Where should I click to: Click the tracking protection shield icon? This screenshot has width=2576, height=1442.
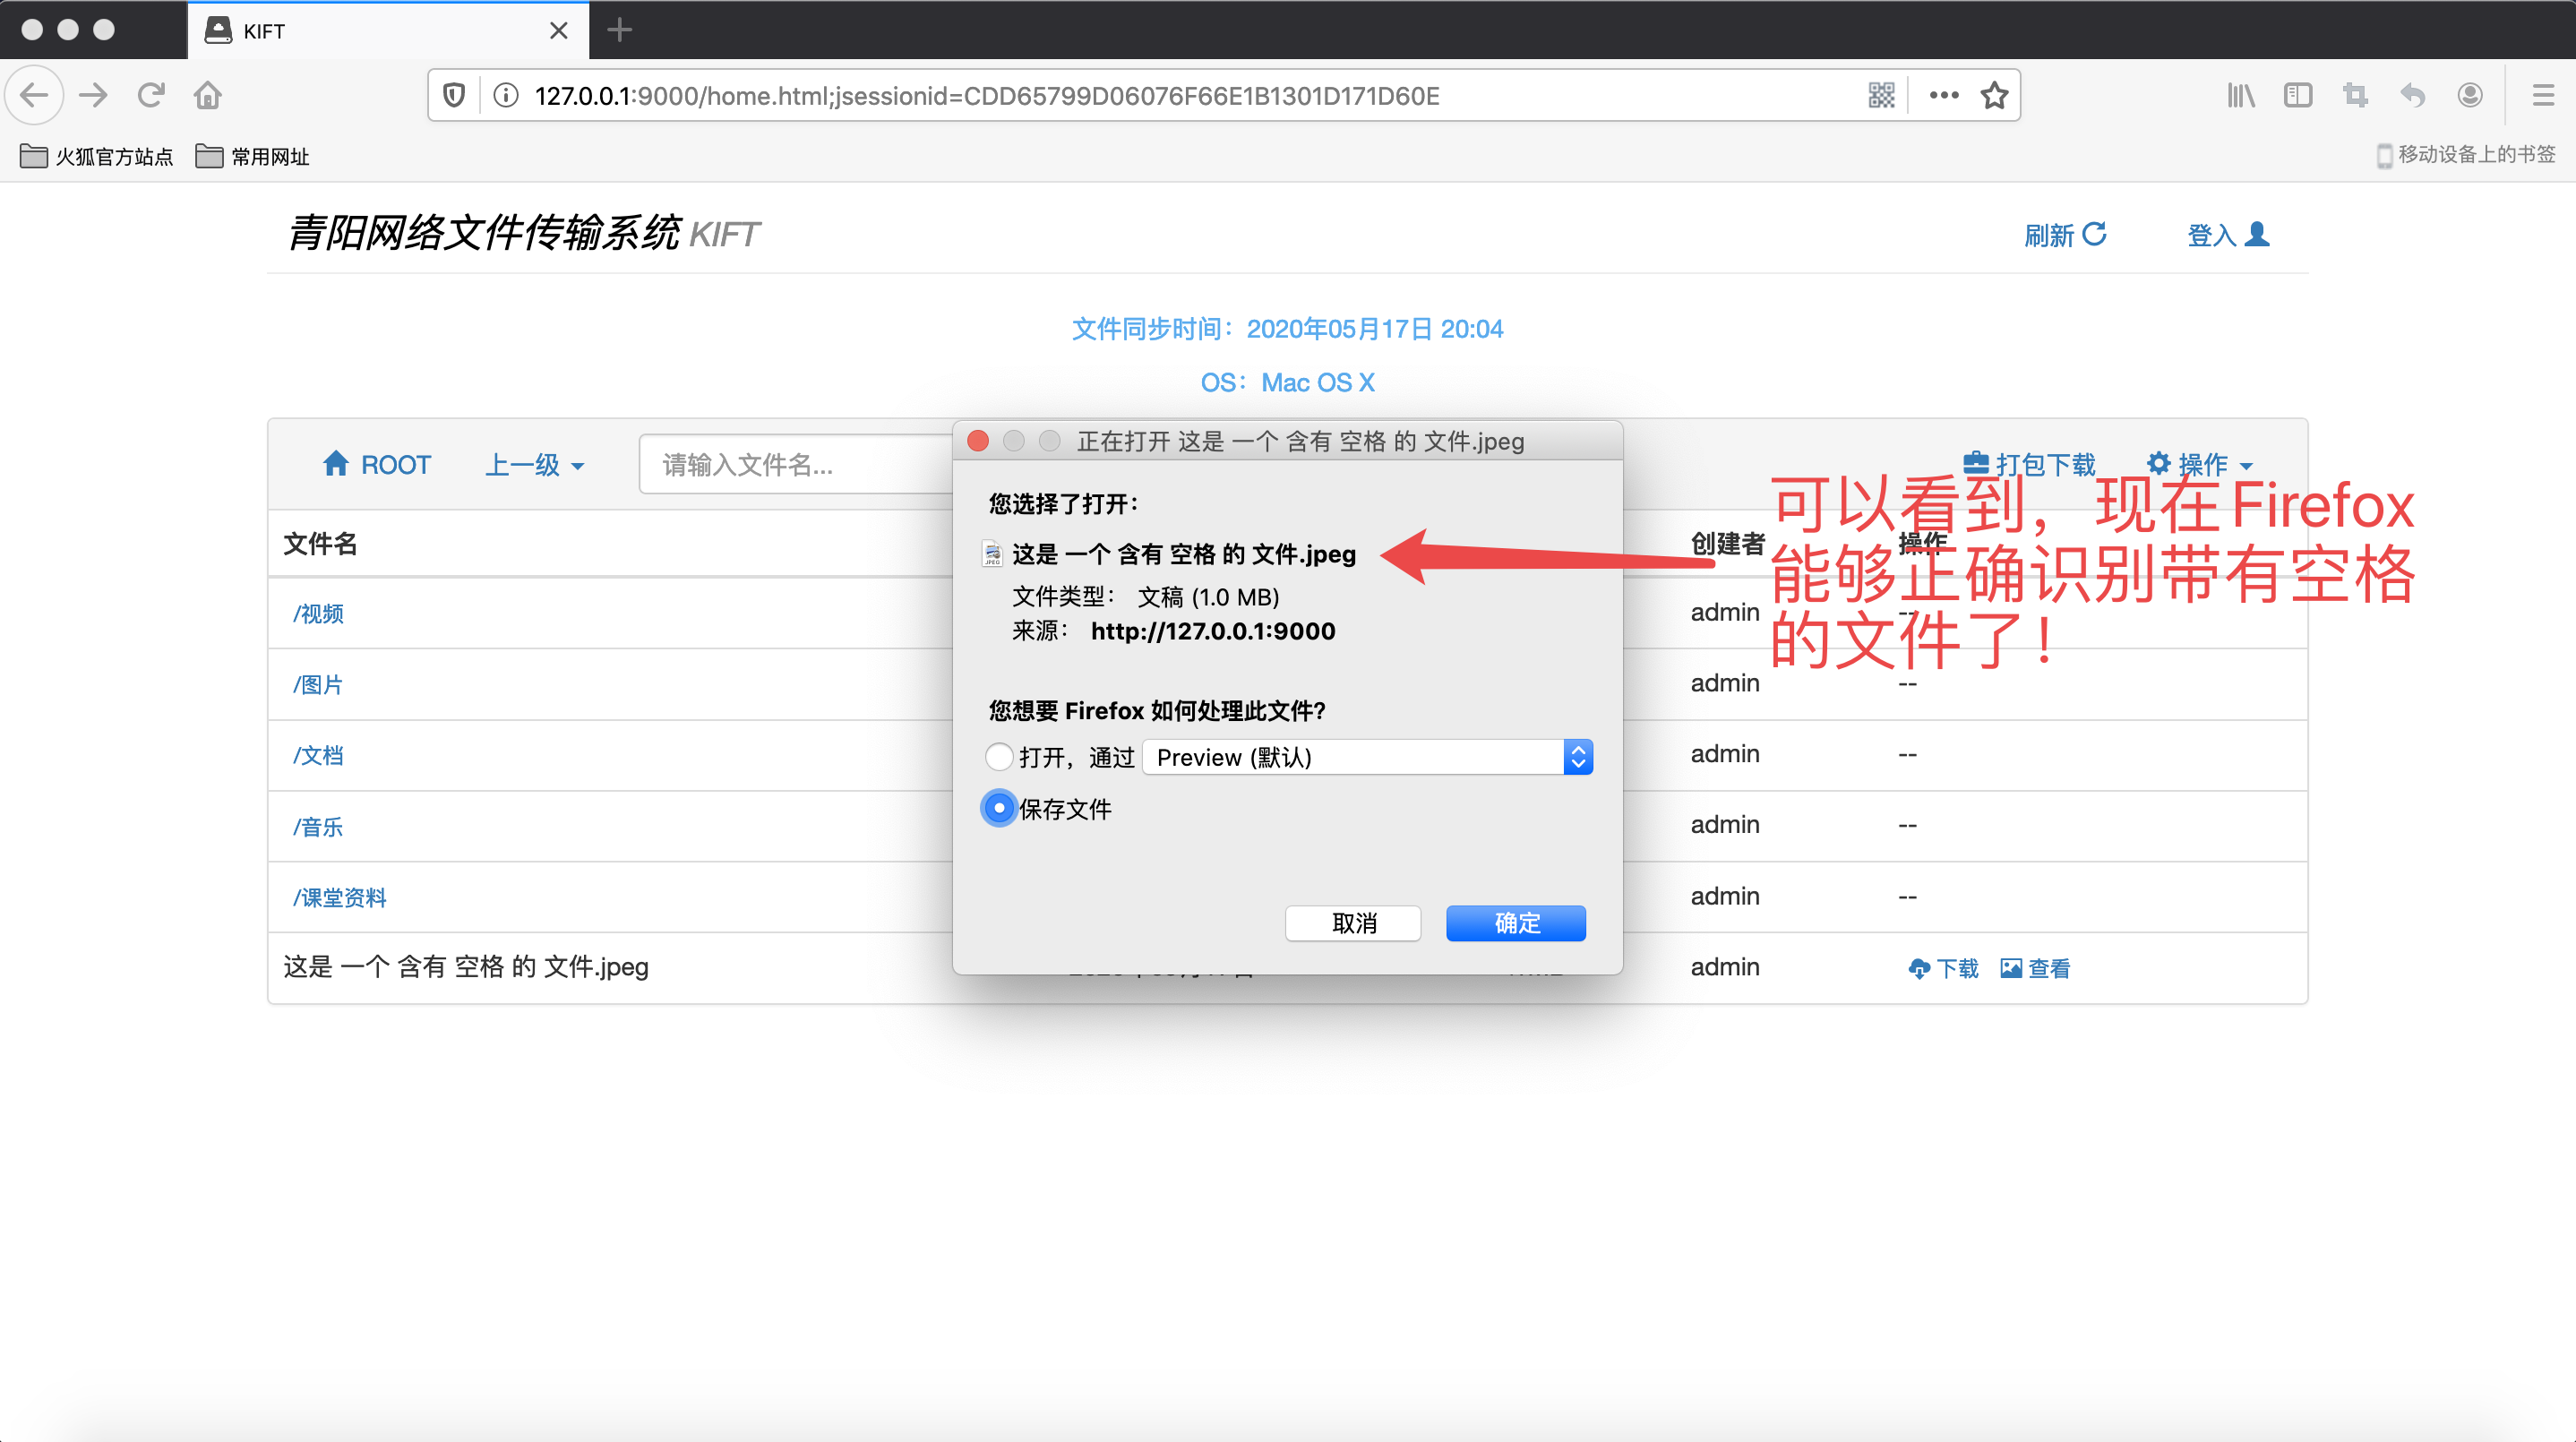(x=454, y=96)
